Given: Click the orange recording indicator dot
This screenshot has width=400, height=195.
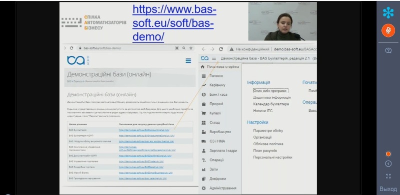Looking at the screenshot, I should tap(388, 154).
